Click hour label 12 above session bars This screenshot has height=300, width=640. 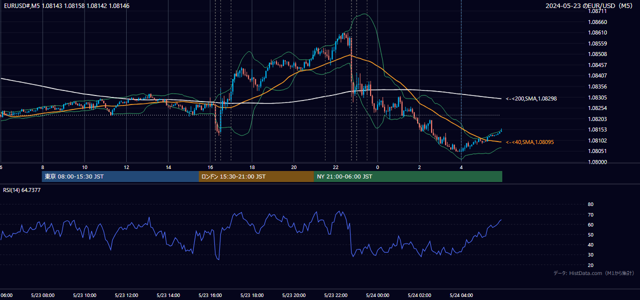(x=126, y=167)
